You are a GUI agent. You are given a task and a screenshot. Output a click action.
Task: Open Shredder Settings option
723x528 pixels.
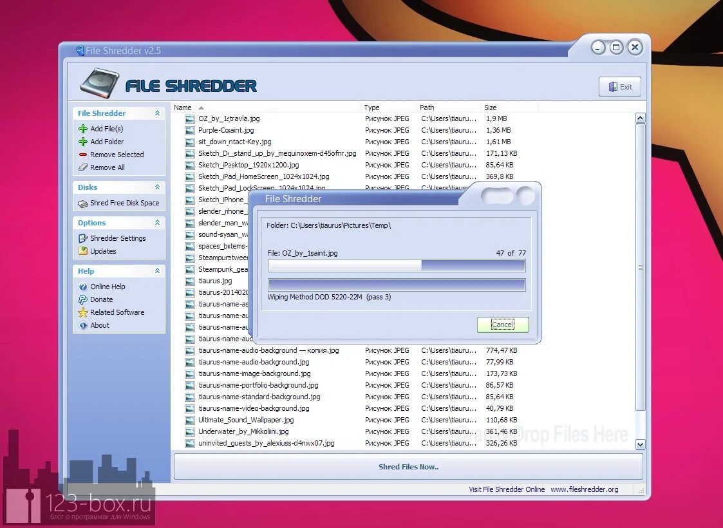point(118,238)
